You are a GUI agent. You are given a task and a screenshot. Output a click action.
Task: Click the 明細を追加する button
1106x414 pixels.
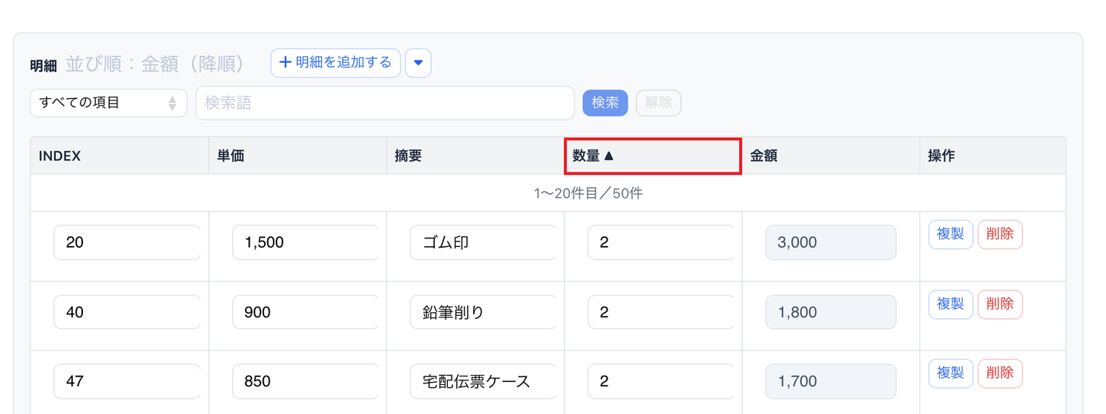pos(336,63)
